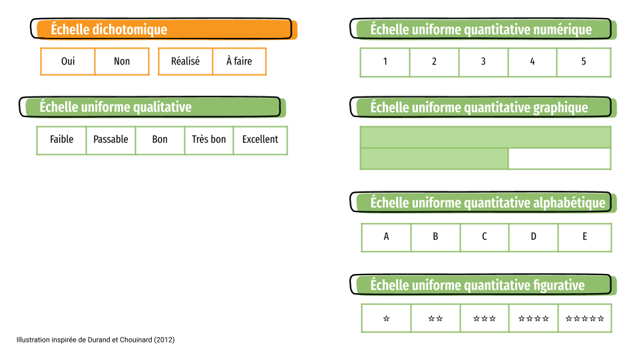Select the 'Oui' cell

pyautogui.click(x=68, y=61)
